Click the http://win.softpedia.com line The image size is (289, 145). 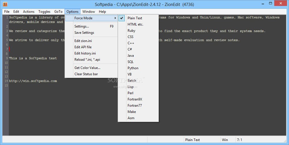33,81
